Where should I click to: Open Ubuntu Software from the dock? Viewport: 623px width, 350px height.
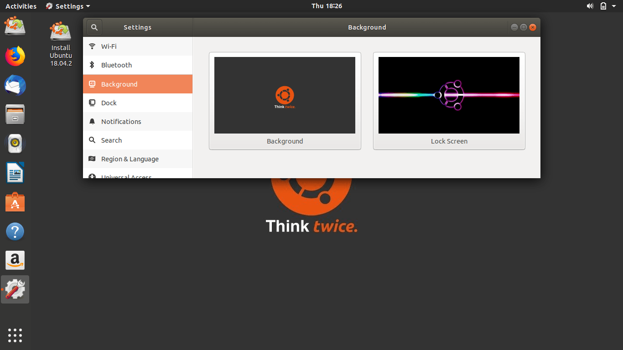click(15, 202)
